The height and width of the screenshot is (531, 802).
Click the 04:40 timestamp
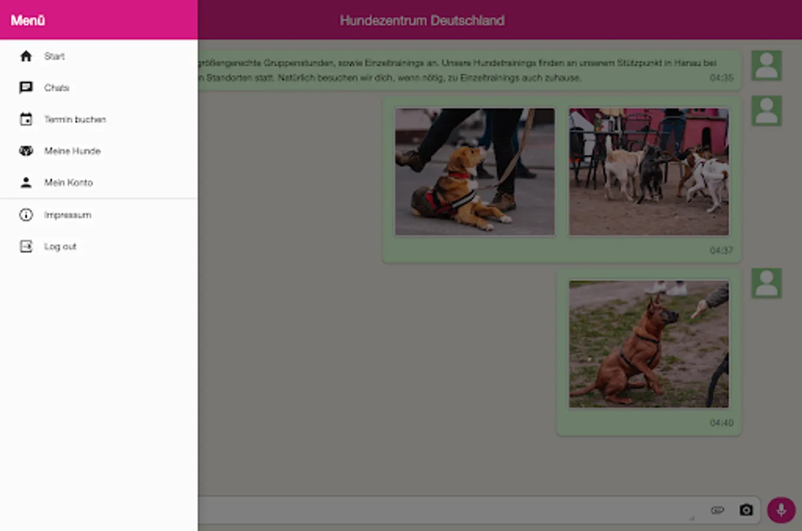coord(721,423)
